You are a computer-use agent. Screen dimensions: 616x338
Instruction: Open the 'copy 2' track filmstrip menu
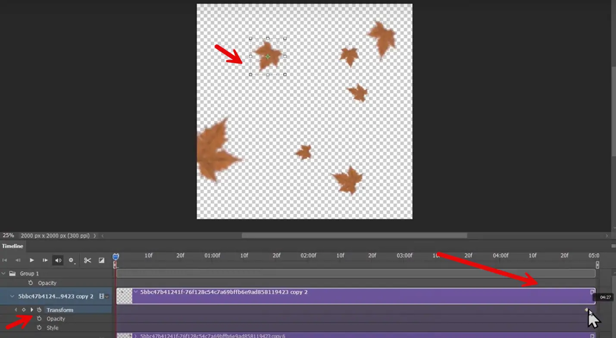point(103,296)
